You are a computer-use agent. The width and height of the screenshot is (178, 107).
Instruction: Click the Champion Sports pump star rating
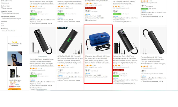[x=89, y=65]
